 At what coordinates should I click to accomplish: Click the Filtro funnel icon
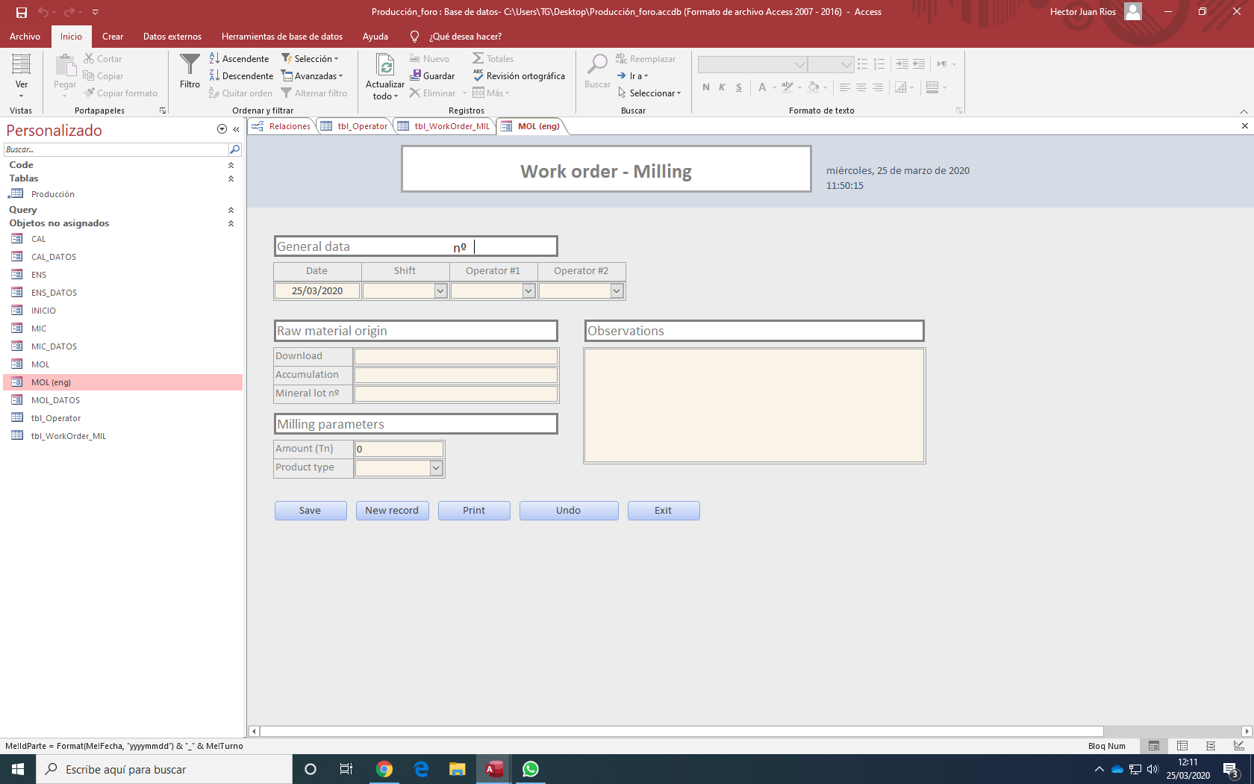(190, 72)
